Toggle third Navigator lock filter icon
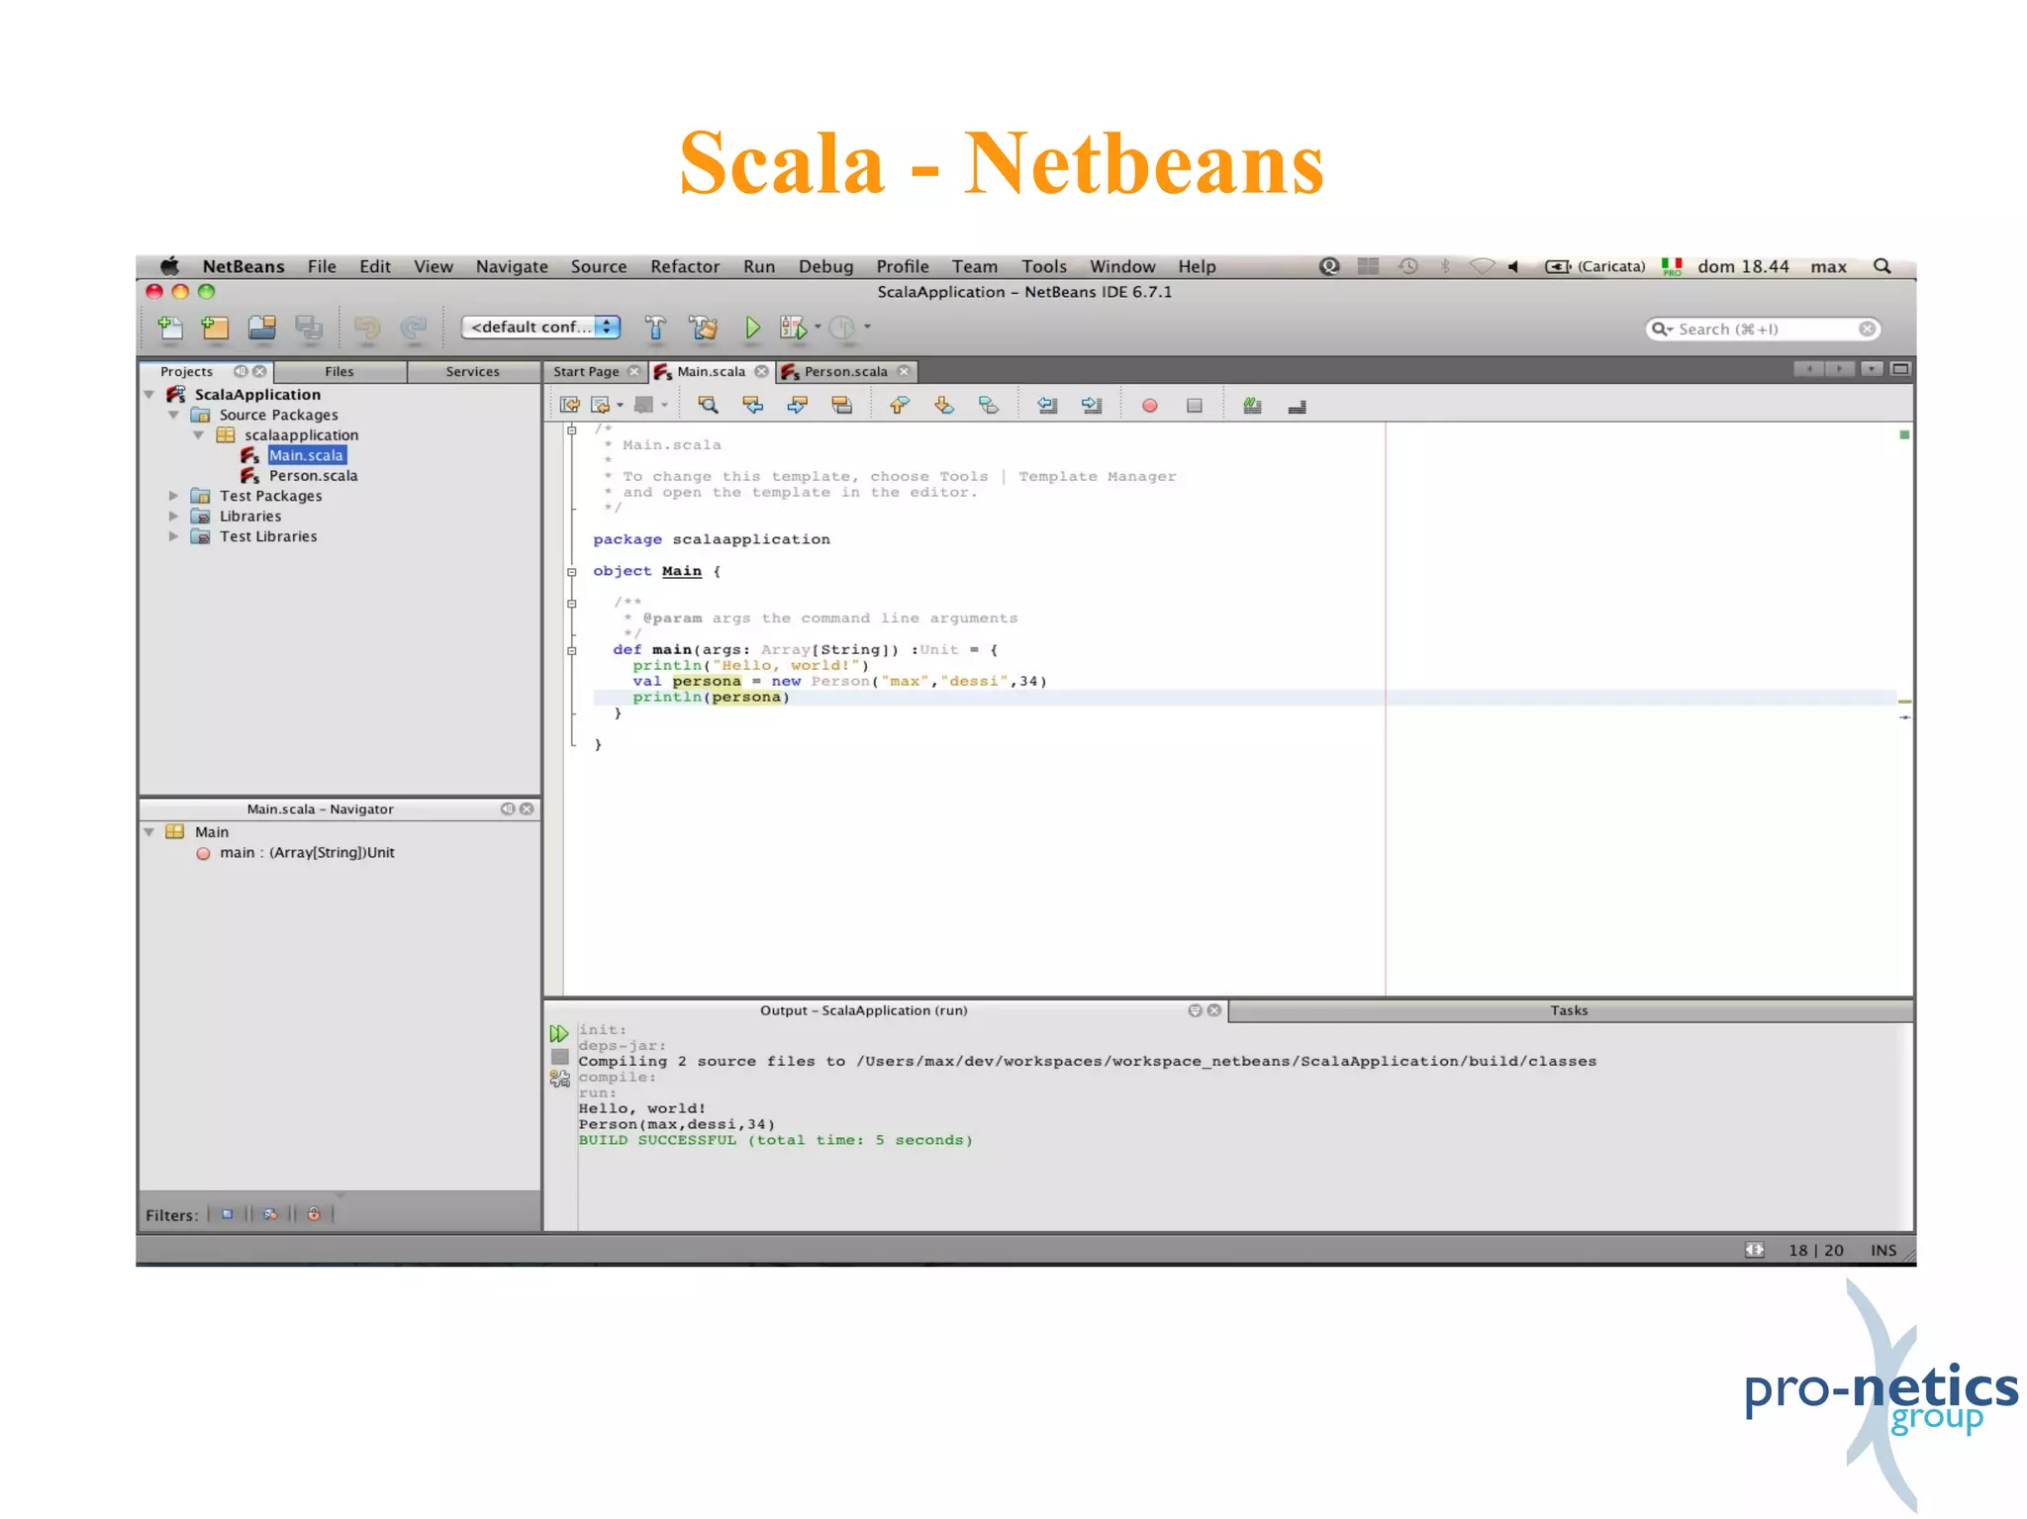This screenshot has height=1519, width=2027. pos(314,1214)
